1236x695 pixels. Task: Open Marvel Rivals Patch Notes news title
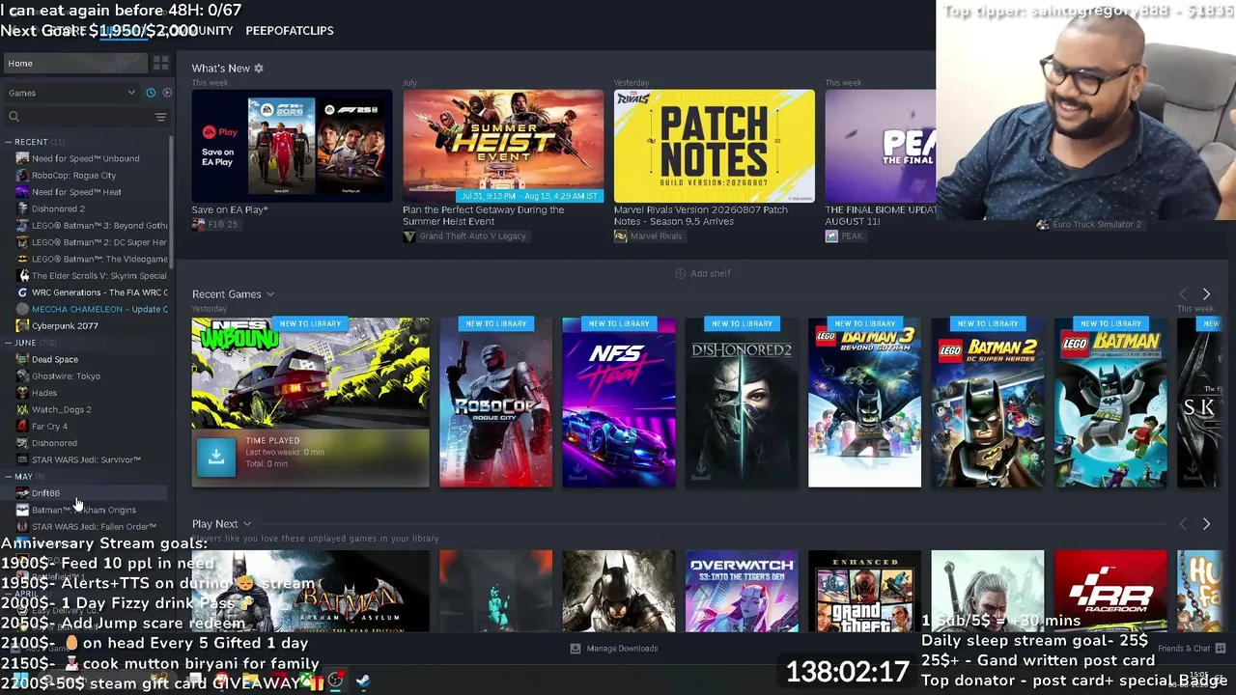pyautogui.click(x=701, y=215)
